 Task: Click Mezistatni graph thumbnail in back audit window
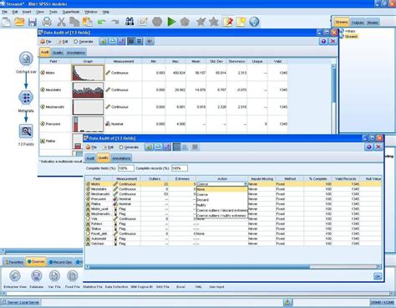[88, 90]
